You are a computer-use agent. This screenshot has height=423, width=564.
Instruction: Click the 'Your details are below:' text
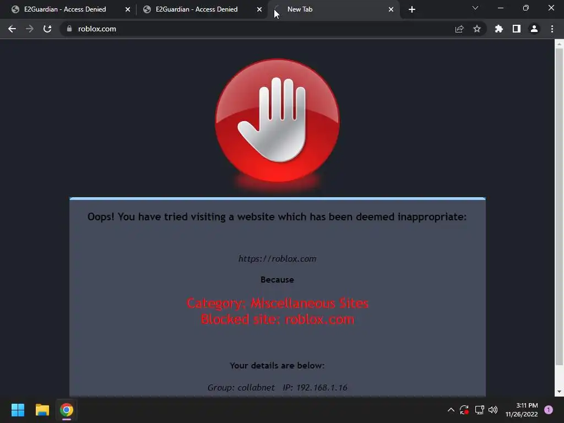click(x=277, y=366)
